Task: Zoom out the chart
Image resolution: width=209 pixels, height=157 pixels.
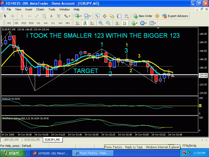Action: coord(108,23)
